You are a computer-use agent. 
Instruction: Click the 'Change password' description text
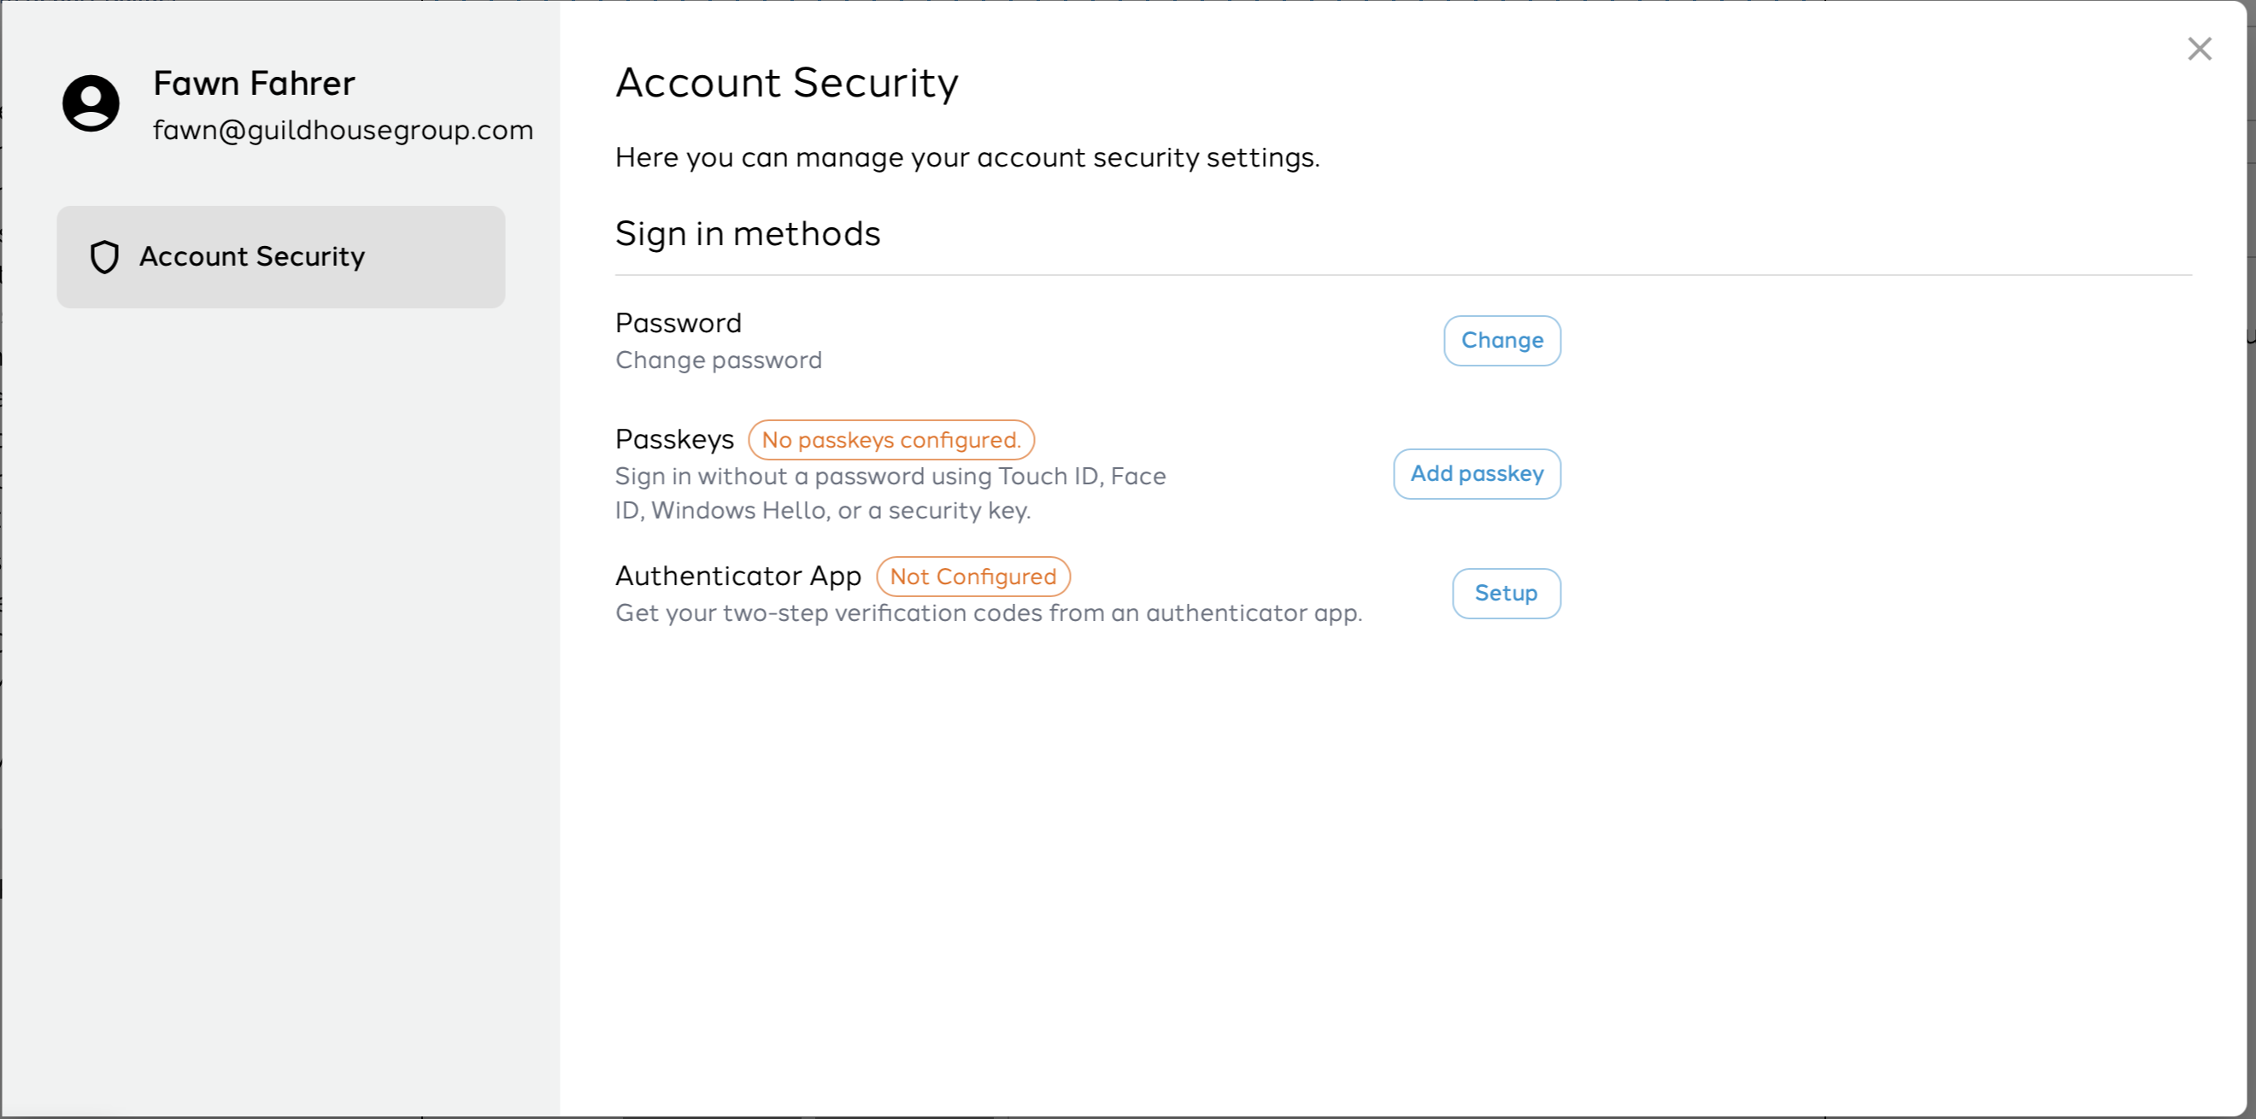pos(719,360)
